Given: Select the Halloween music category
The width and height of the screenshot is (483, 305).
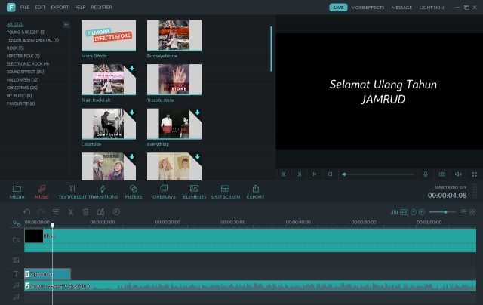Looking at the screenshot, I should point(22,79).
